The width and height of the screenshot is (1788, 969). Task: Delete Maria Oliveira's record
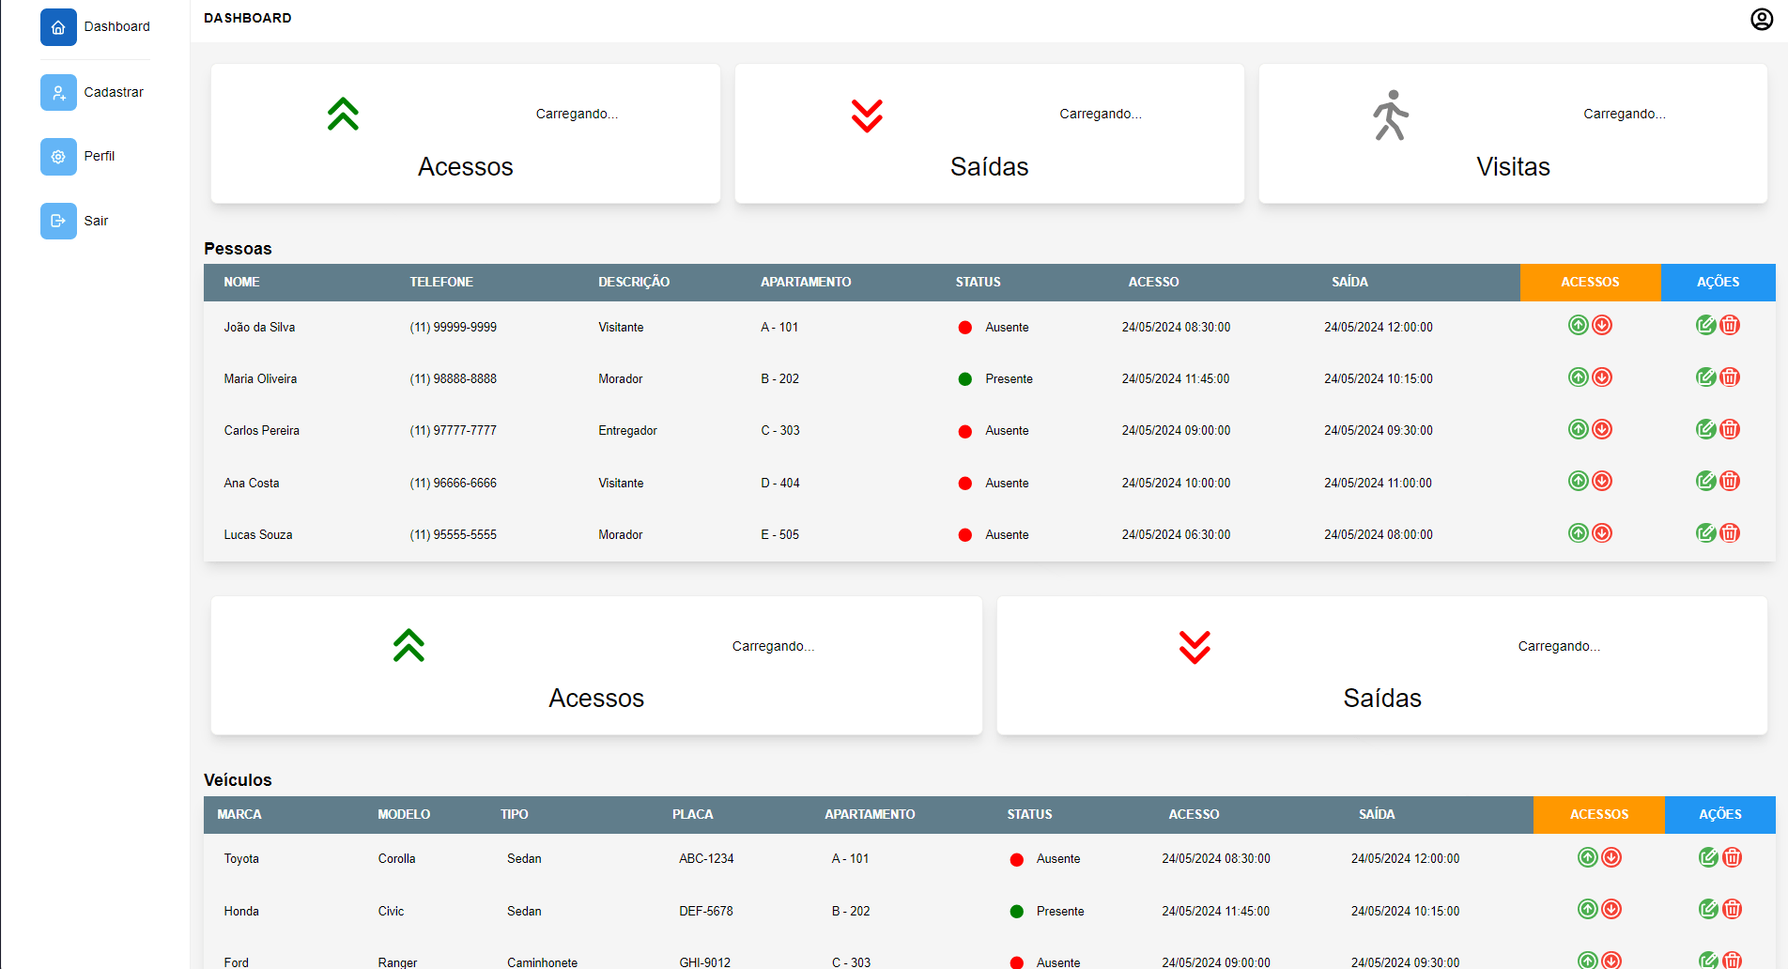point(1730,377)
